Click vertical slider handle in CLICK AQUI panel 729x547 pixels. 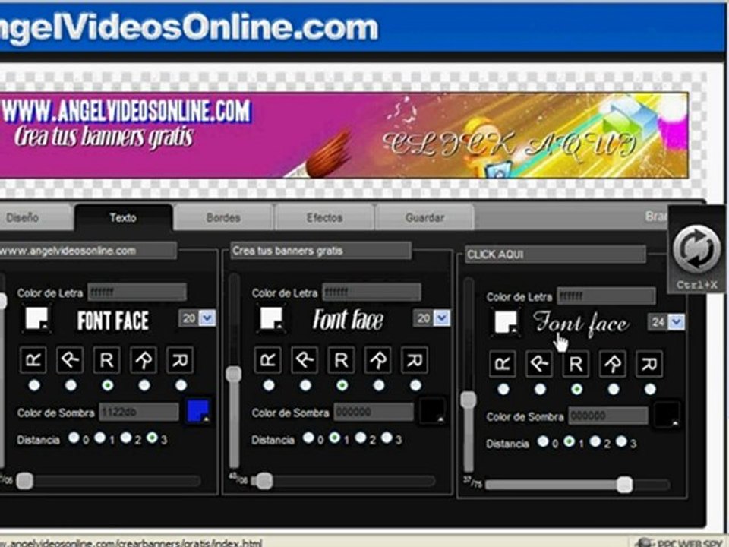pos(469,400)
